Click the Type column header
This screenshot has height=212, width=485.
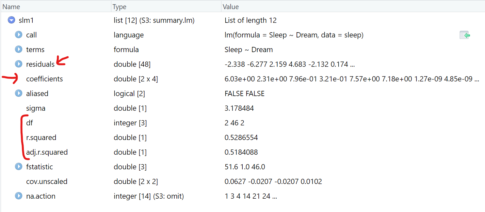tap(119, 7)
